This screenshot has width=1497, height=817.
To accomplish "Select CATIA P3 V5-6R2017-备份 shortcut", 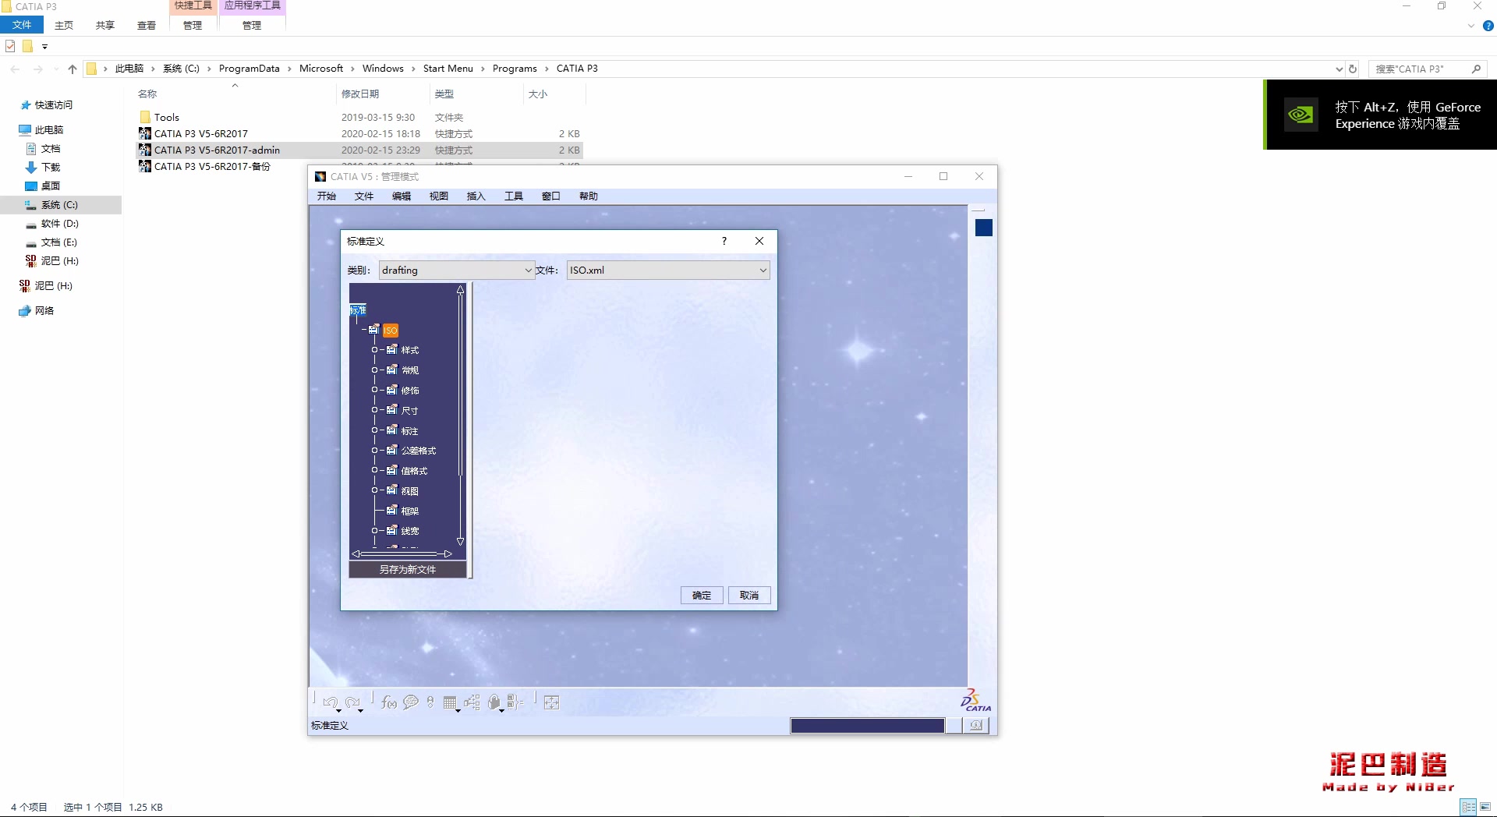I will pyautogui.click(x=212, y=166).
